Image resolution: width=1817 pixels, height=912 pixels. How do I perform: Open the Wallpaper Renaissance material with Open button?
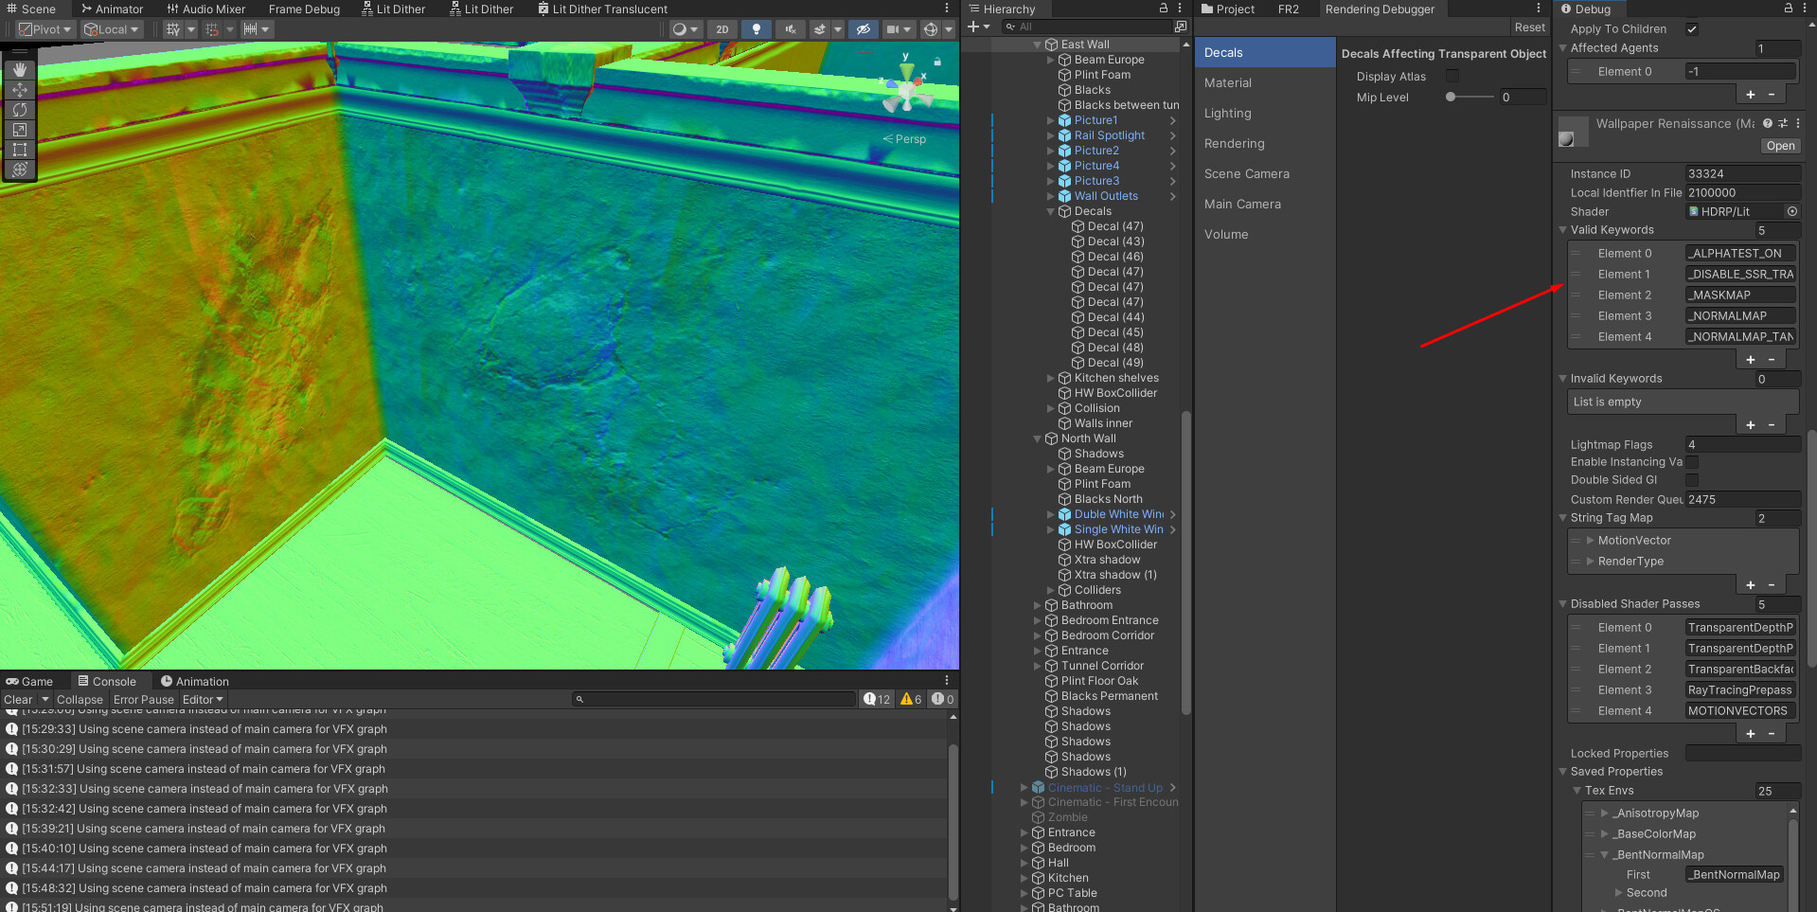(1779, 145)
